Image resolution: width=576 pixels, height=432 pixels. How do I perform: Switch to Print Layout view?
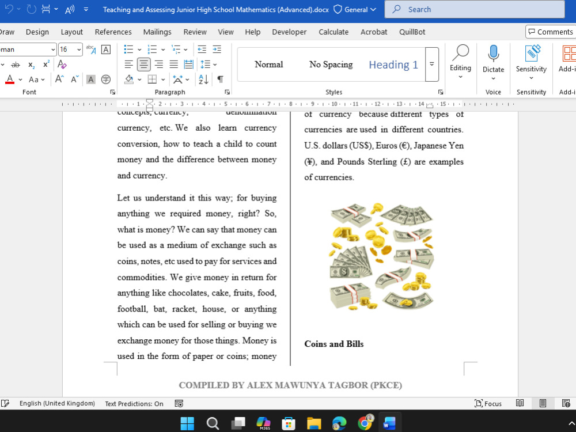coord(543,403)
